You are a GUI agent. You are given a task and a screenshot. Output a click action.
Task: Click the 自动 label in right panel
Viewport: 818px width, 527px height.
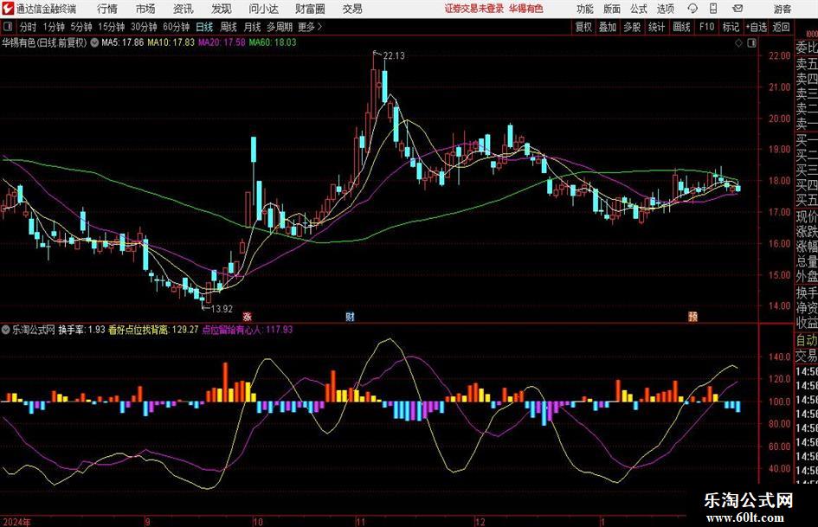coord(807,340)
